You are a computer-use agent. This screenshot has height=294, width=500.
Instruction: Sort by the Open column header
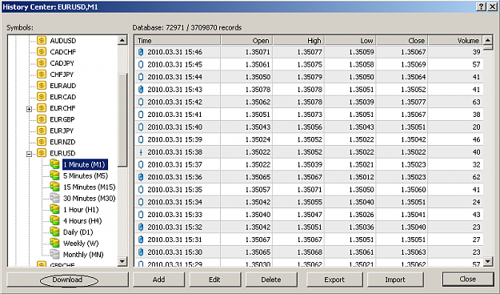(x=247, y=40)
